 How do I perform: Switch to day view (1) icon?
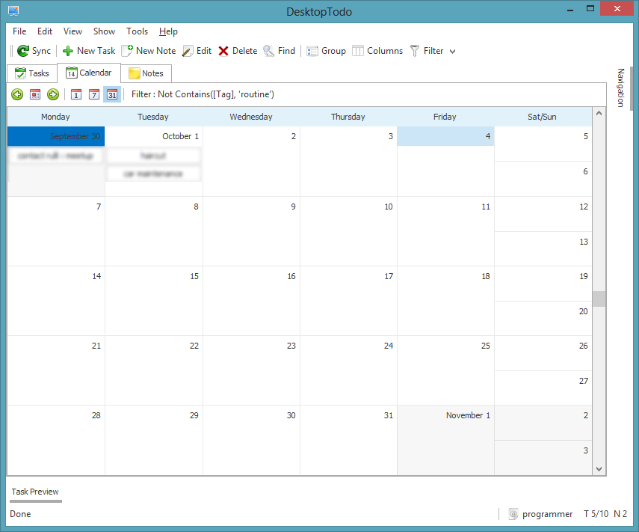[x=76, y=94]
